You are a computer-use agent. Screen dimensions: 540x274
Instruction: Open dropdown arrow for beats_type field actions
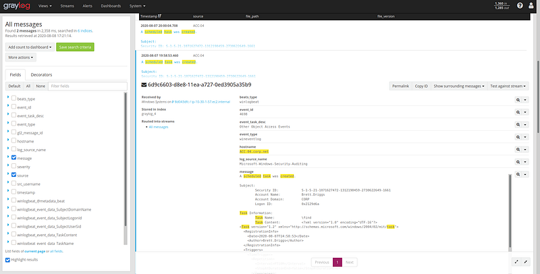(525, 100)
